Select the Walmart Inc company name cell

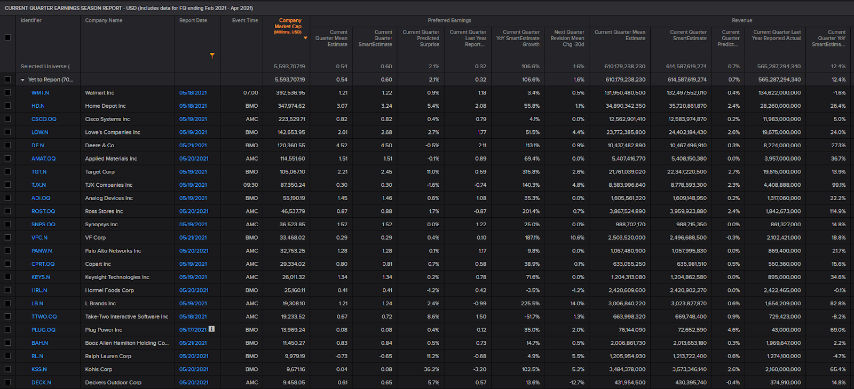point(99,93)
